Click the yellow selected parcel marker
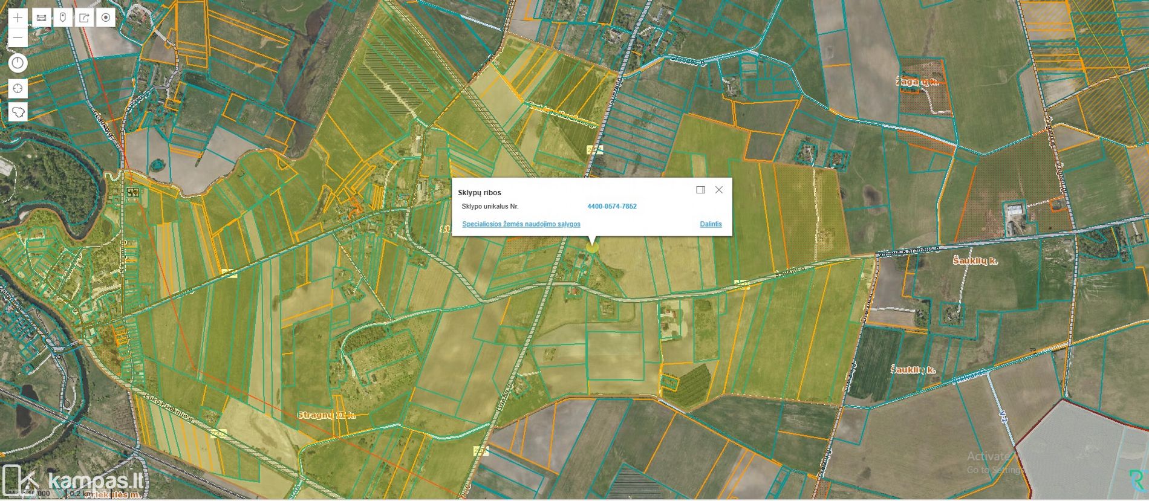1149x501 pixels. [592, 247]
